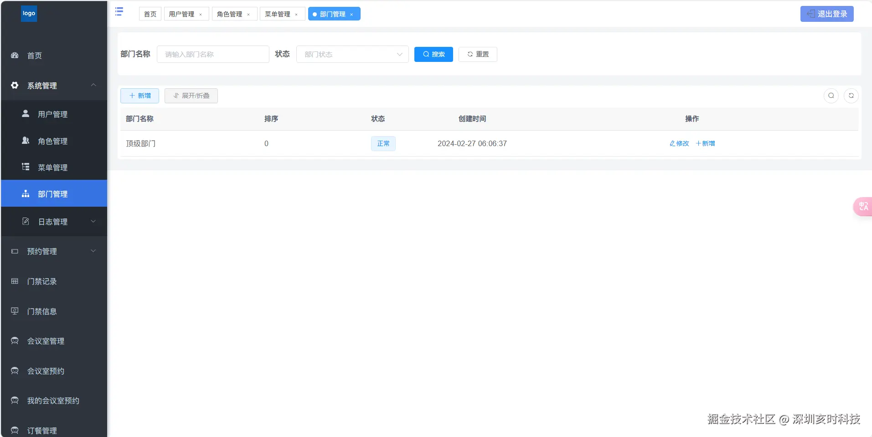Click the table icon beside 门禁记录
The image size is (872, 437).
[15, 281]
